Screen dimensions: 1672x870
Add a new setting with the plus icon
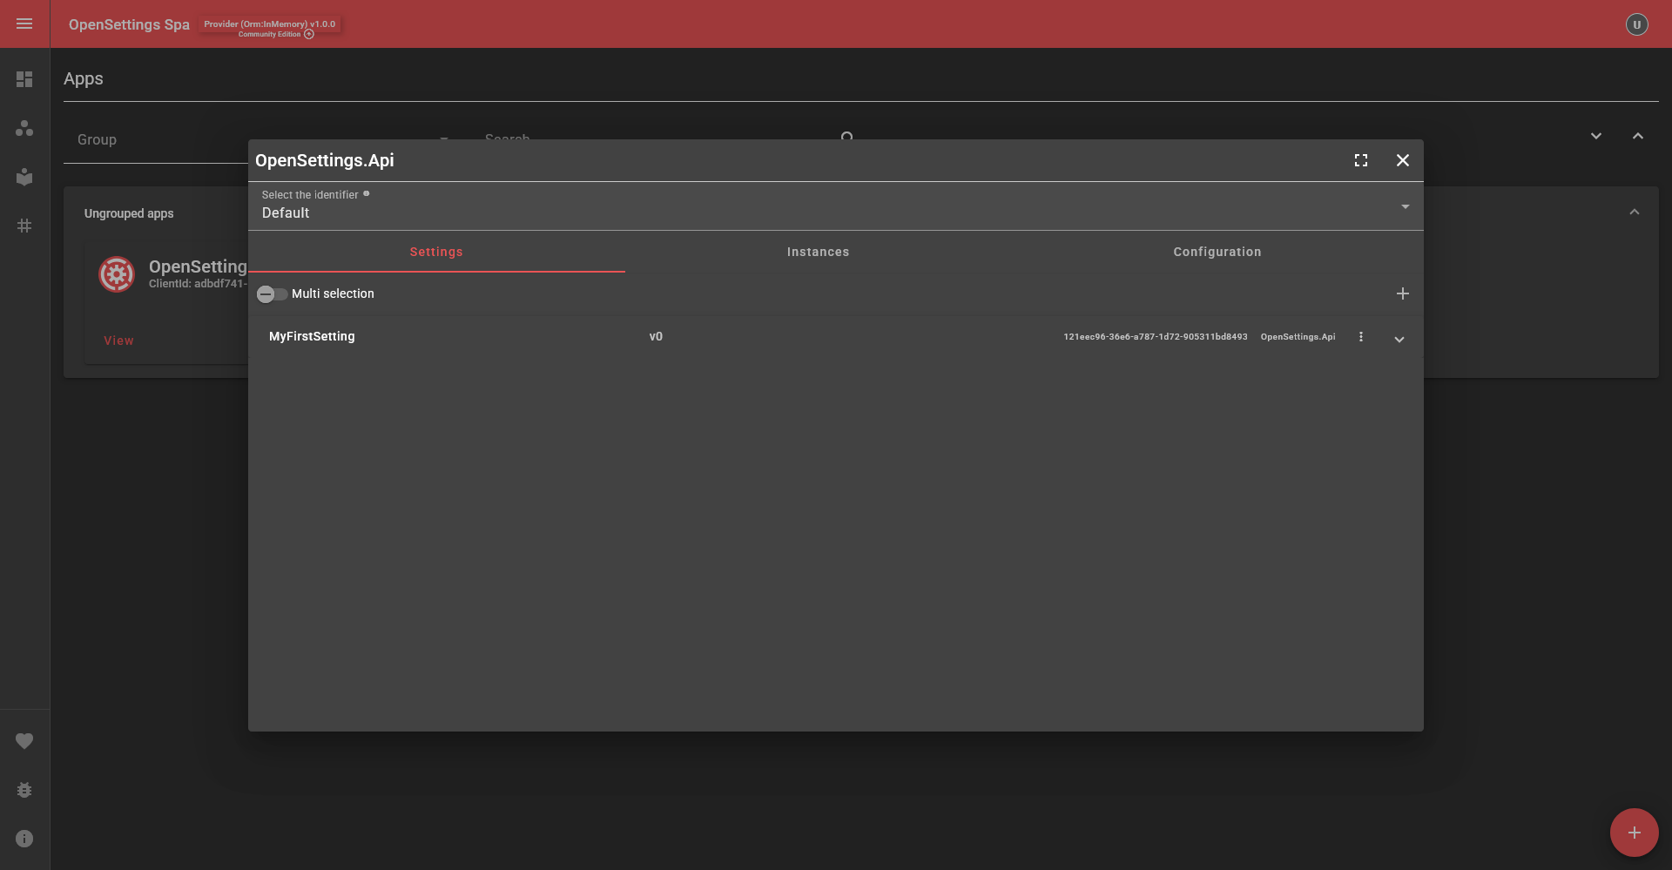tap(1402, 293)
